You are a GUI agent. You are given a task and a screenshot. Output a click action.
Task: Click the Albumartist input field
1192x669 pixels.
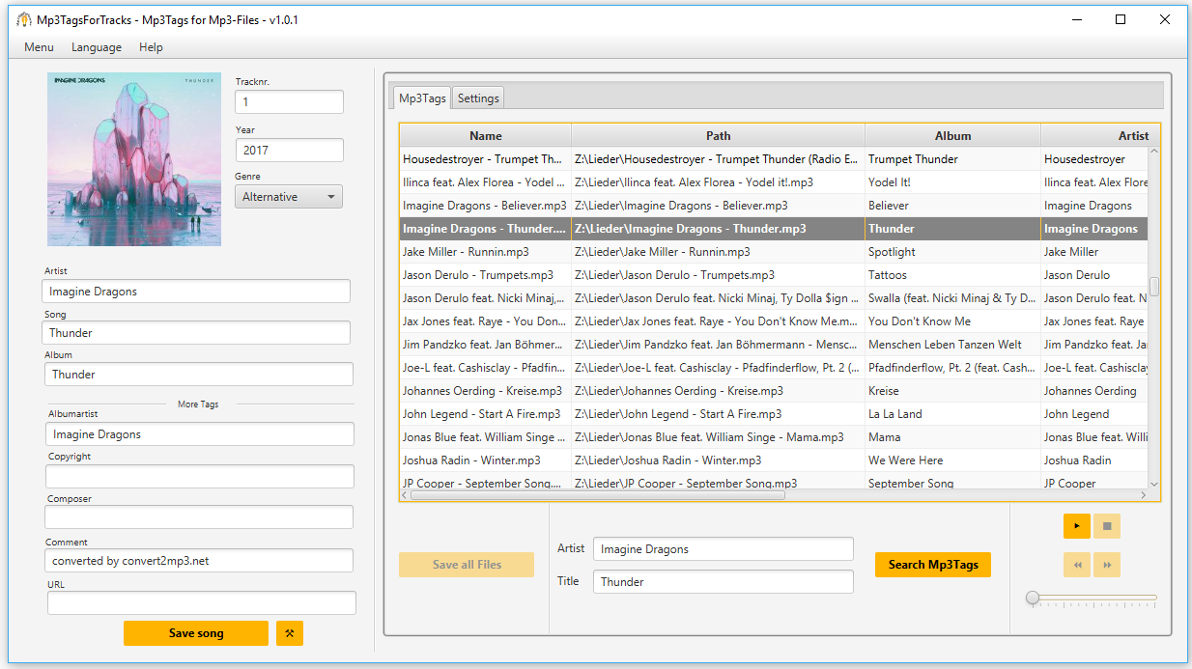(200, 434)
